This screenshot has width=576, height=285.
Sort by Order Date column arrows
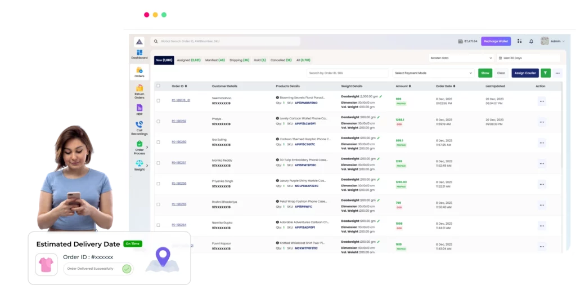[x=454, y=86]
